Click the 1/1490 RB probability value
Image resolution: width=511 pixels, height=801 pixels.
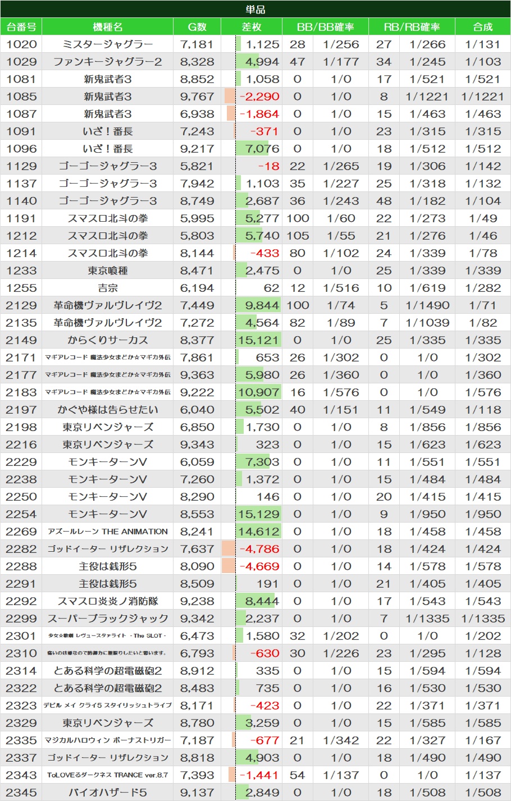click(x=427, y=305)
